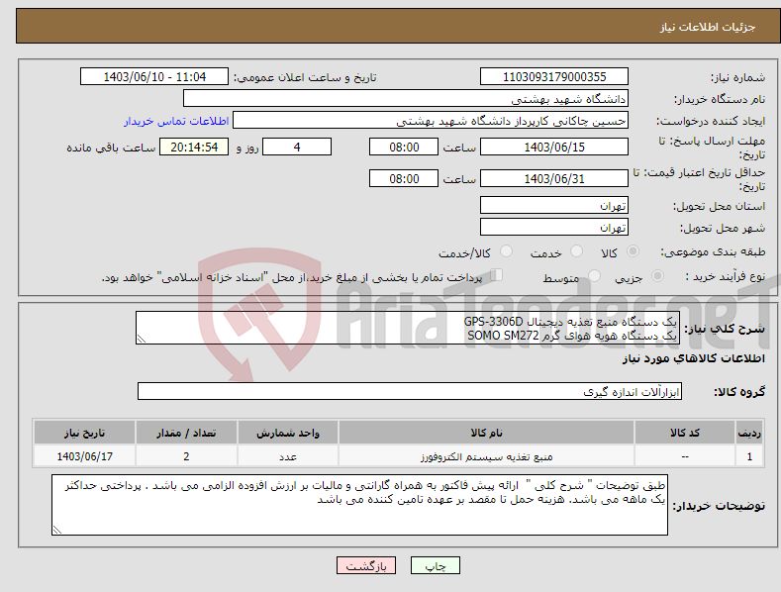Click the delivery province field تهران

click(554, 205)
